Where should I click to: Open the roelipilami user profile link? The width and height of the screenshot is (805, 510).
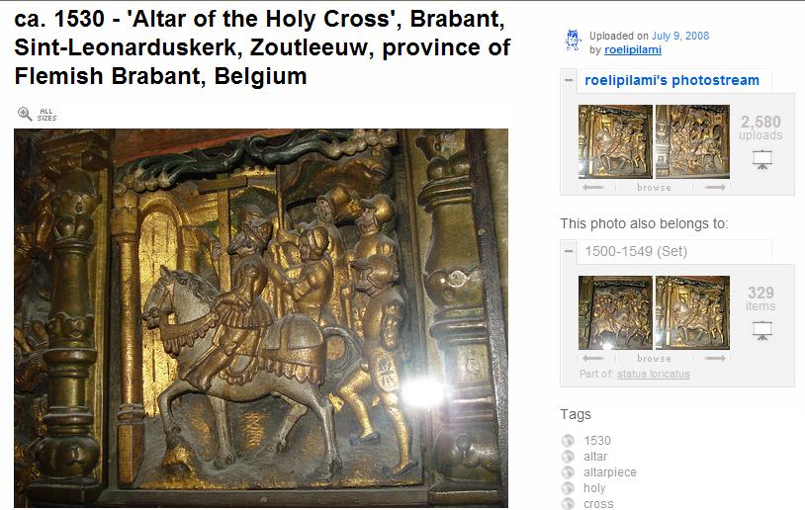pos(633,49)
